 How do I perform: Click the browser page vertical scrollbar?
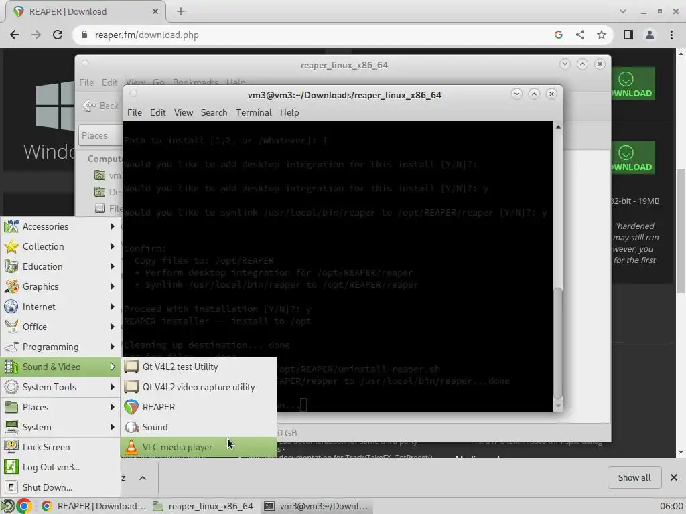tap(681, 231)
